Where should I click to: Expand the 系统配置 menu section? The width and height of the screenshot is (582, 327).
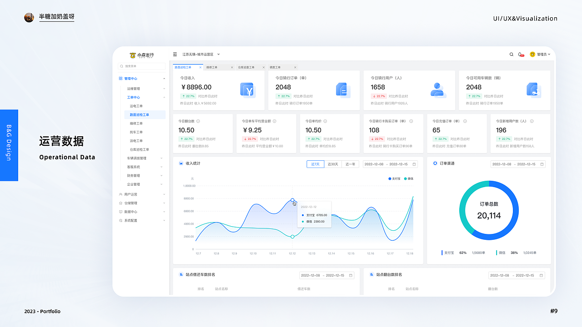[164, 220]
